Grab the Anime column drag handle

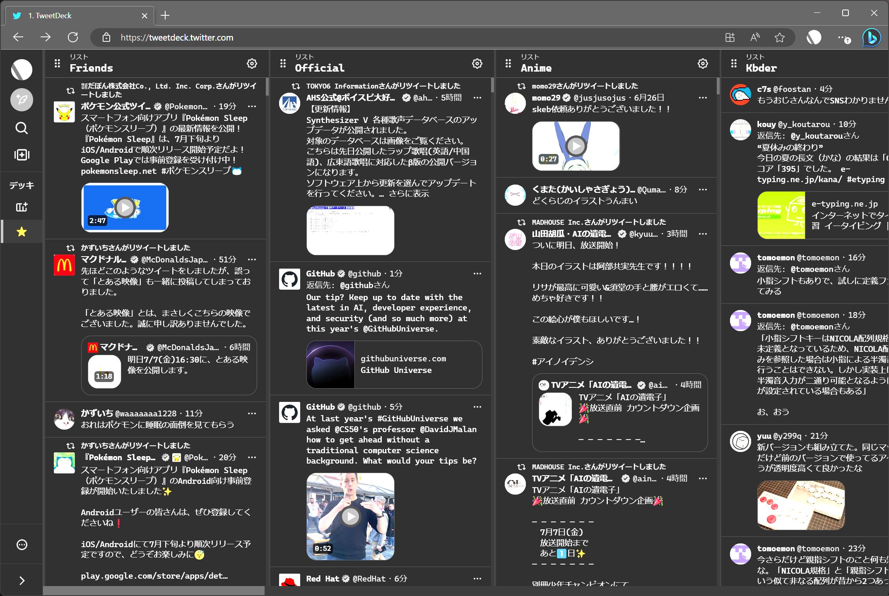coord(508,63)
